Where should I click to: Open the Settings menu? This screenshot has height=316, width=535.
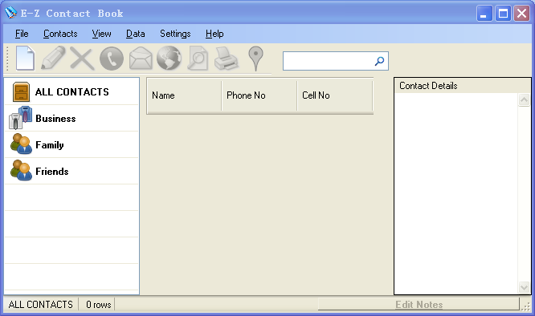[x=175, y=34]
